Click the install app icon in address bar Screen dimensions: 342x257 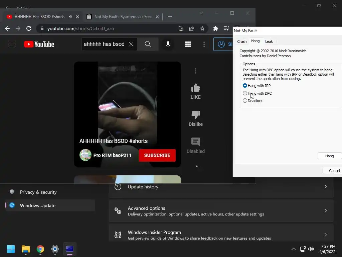[x=181, y=28]
